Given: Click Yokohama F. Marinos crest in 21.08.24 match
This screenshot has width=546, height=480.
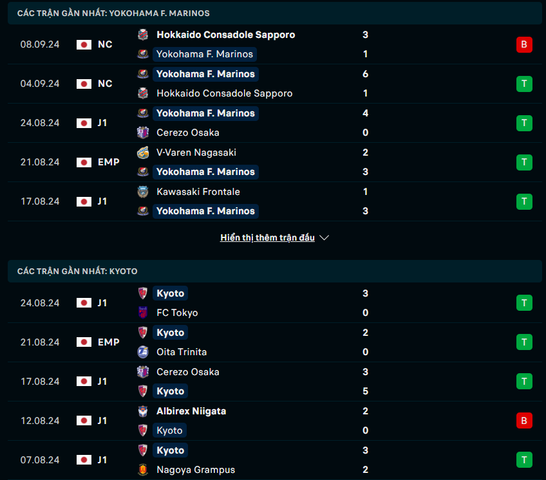Looking at the screenshot, I should pyautogui.click(x=143, y=172).
